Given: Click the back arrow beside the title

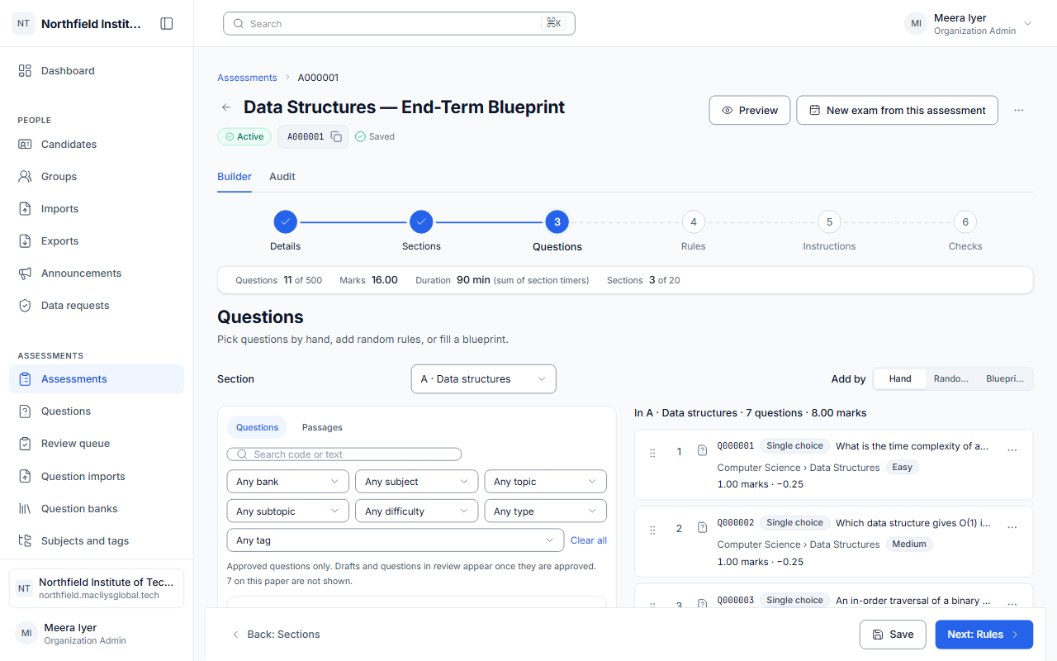Looking at the screenshot, I should click(x=225, y=107).
